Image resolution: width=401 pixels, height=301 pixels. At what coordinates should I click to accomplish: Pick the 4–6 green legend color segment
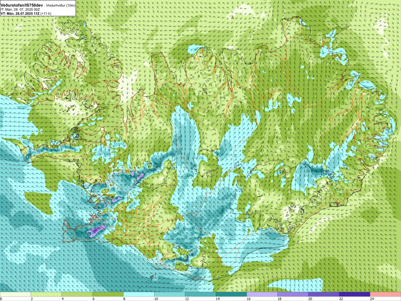(x=77, y=294)
